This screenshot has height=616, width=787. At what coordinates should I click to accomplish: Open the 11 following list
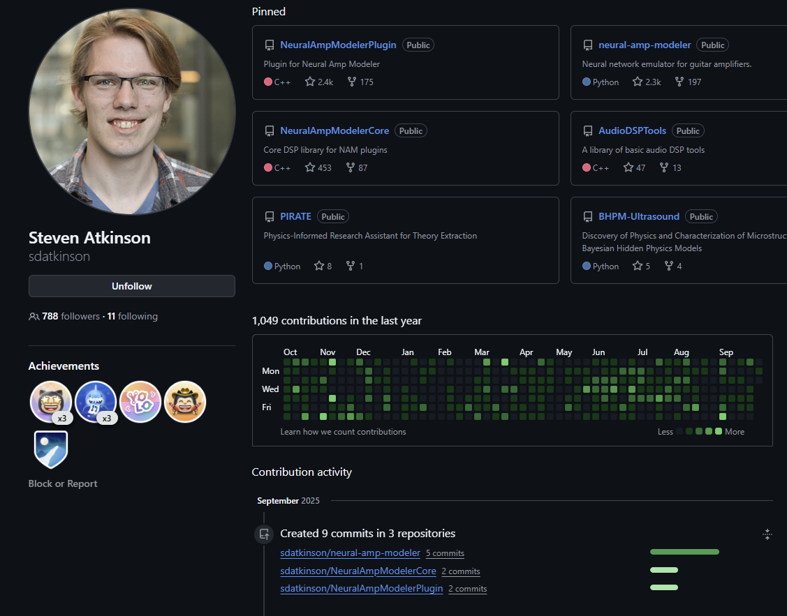[133, 316]
